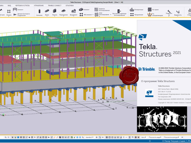Viewport: 191px width, 143px height.
Task: Click the status bar 'Панор' text
Action: (x=167, y=141)
